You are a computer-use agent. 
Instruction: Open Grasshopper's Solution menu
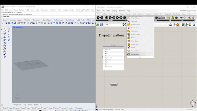(x=122, y=11)
